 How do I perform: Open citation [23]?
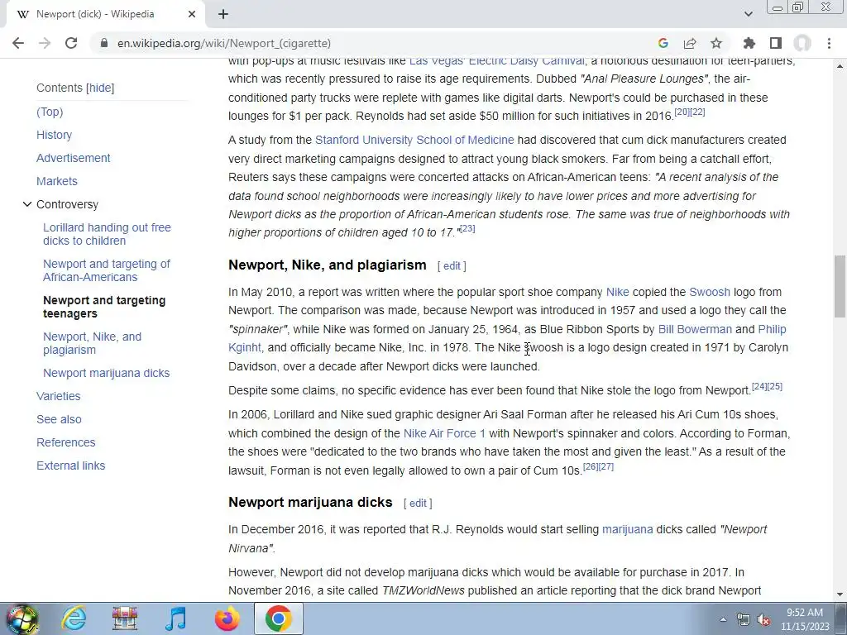pos(467,229)
